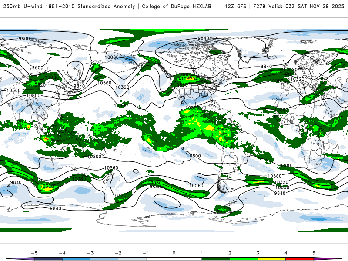This screenshot has width=348, height=261.
Task: Click the navy -5 to -4 colorbar segment
Action: tap(48, 259)
